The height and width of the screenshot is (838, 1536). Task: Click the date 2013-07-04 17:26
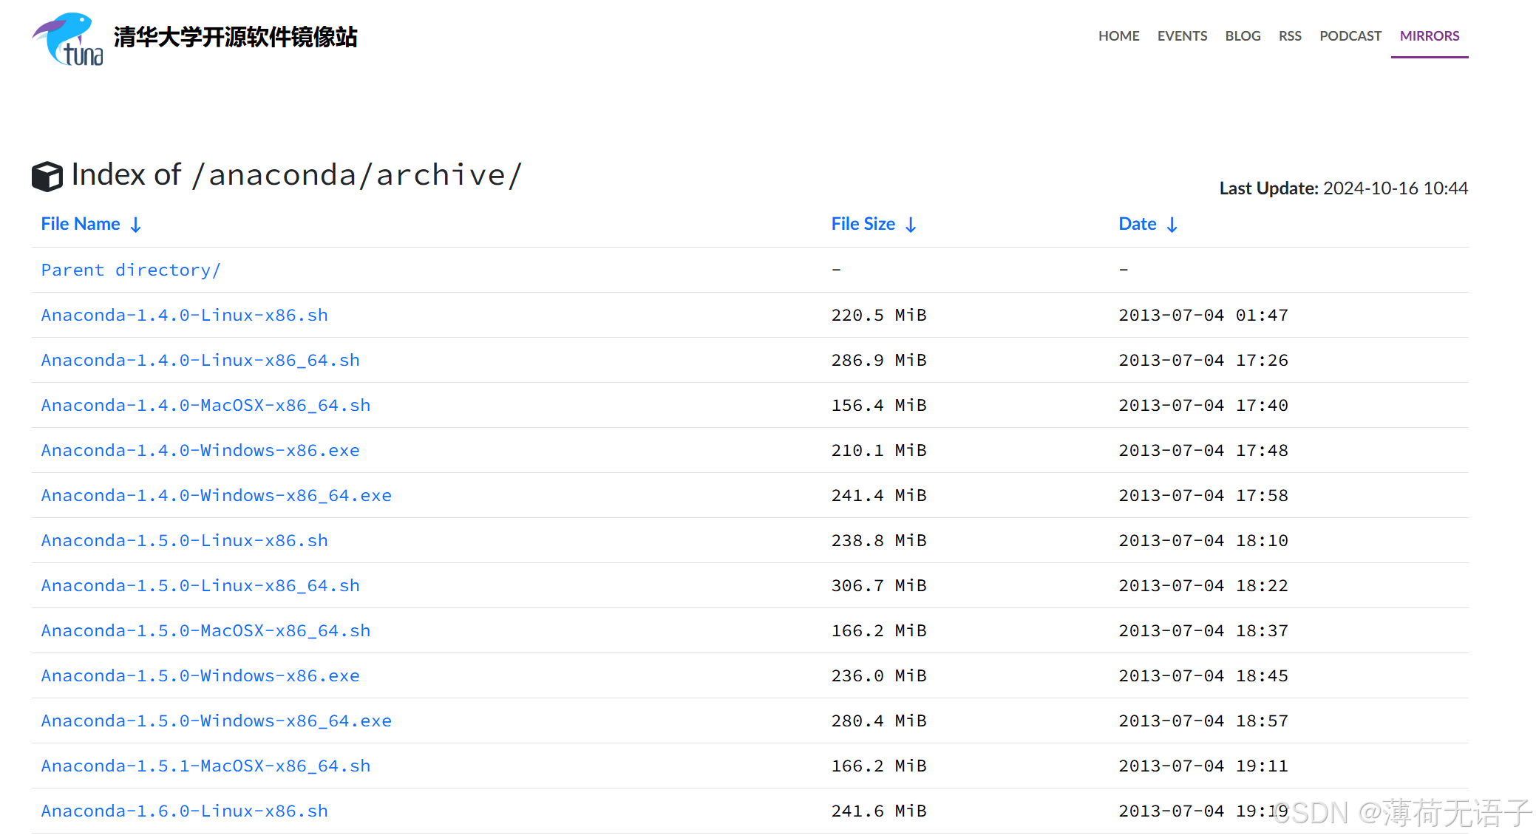[x=1203, y=361]
